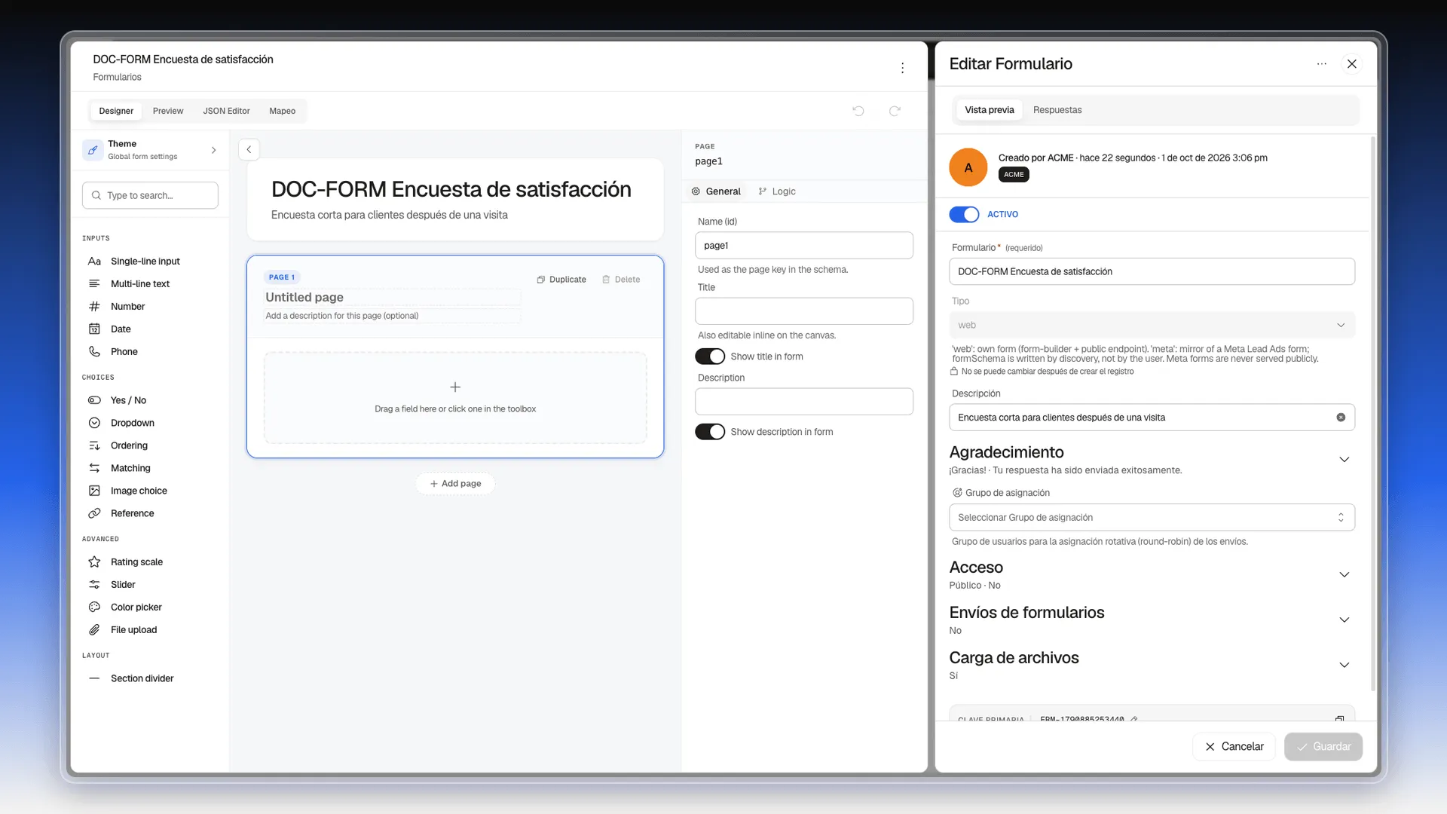The height and width of the screenshot is (814, 1447).
Task: Copy the clave primaria value
Action: coord(1339,719)
